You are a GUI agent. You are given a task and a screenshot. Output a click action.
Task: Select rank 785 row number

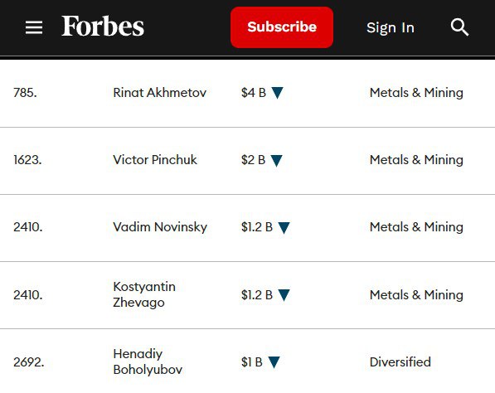coord(25,93)
